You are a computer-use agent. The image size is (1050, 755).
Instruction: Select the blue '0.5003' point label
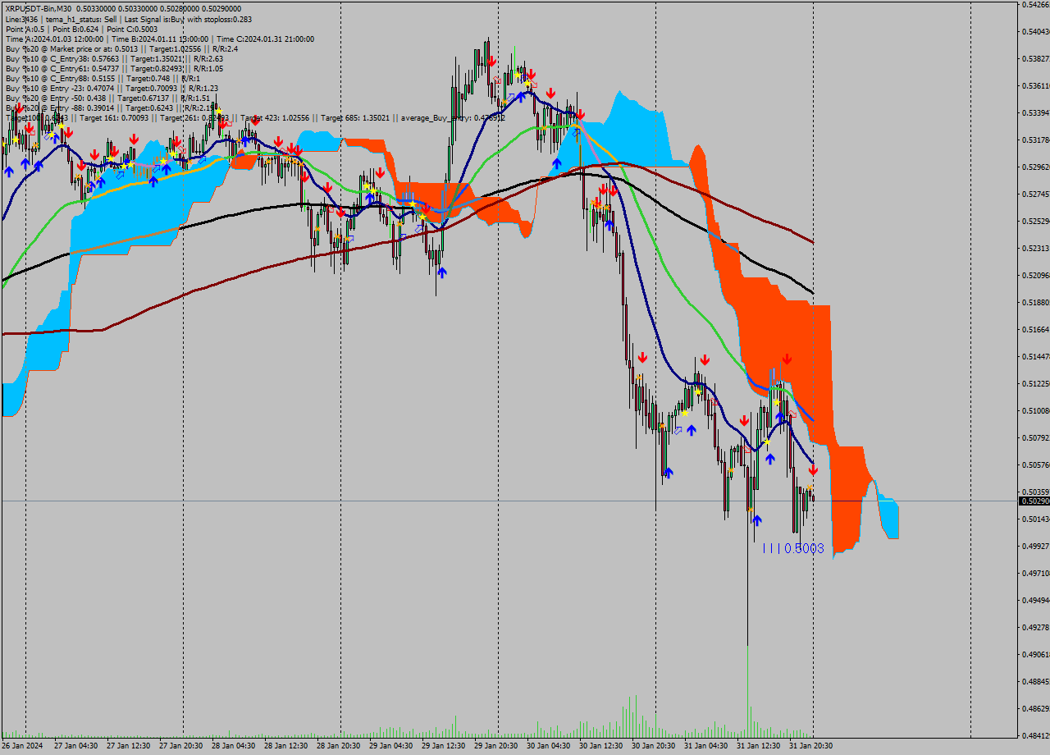[804, 548]
